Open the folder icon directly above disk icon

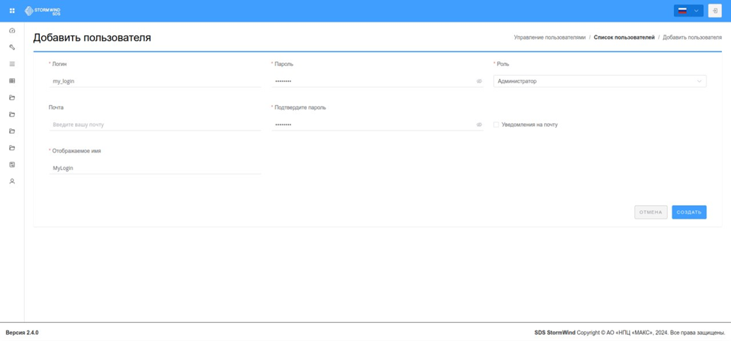pos(12,148)
